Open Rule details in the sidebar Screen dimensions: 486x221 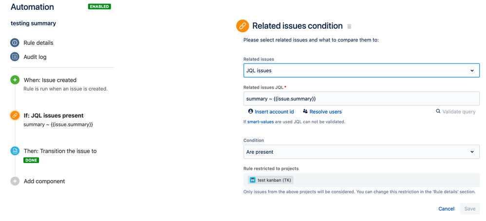pyautogui.click(x=38, y=43)
